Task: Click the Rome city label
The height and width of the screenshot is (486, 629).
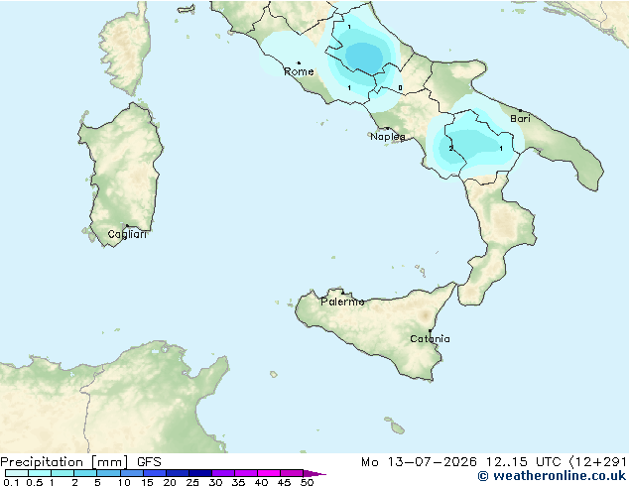Action: click(x=299, y=71)
